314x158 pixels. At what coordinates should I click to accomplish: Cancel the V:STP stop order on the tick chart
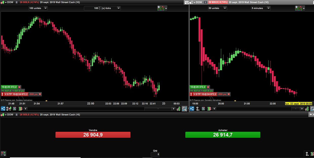(x=40, y=94)
